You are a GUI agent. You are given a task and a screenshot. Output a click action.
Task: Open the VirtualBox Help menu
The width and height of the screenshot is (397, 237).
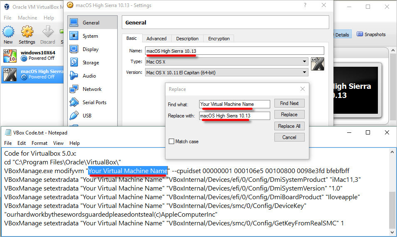click(x=49, y=18)
